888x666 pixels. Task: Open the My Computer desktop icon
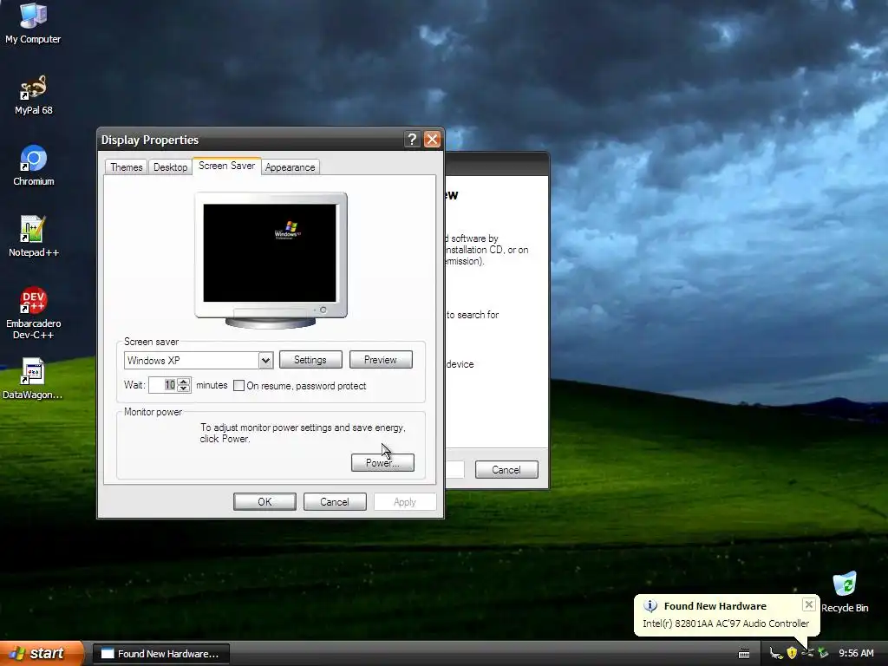33,23
